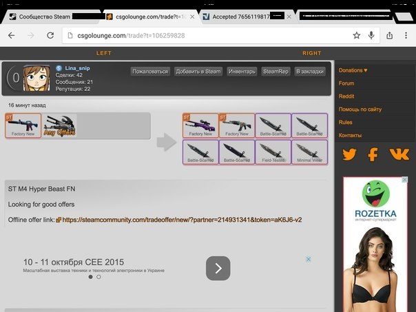Close the CEE 2015 ad banner
This screenshot has width=416, height=312.
[x=309, y=259]
